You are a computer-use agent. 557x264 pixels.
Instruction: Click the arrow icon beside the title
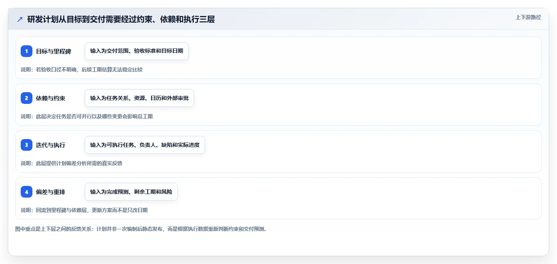[20, 19]
